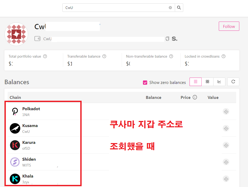Show help for Non-transferable balance
The height and width of the screenshot is (187, 248).
pyautogui.click(x=171, y=56)
